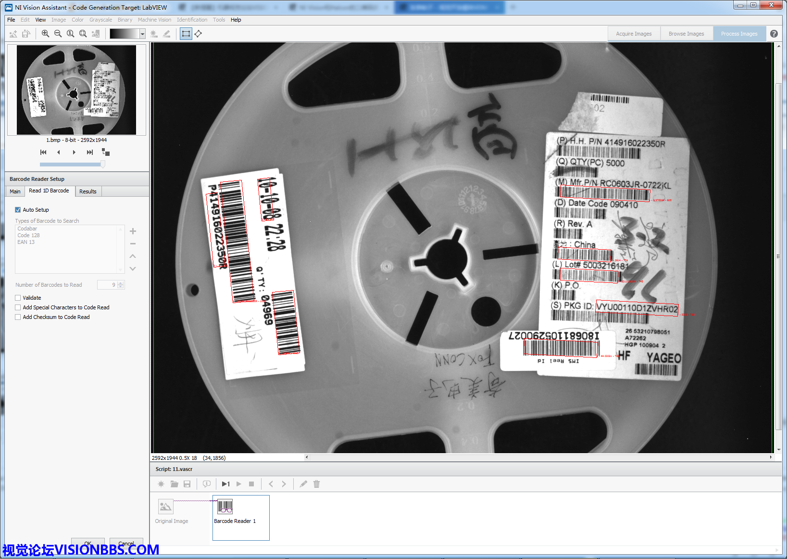
Task: Click the Zoom 1:1 icon
Action: [x=70, y=34]
